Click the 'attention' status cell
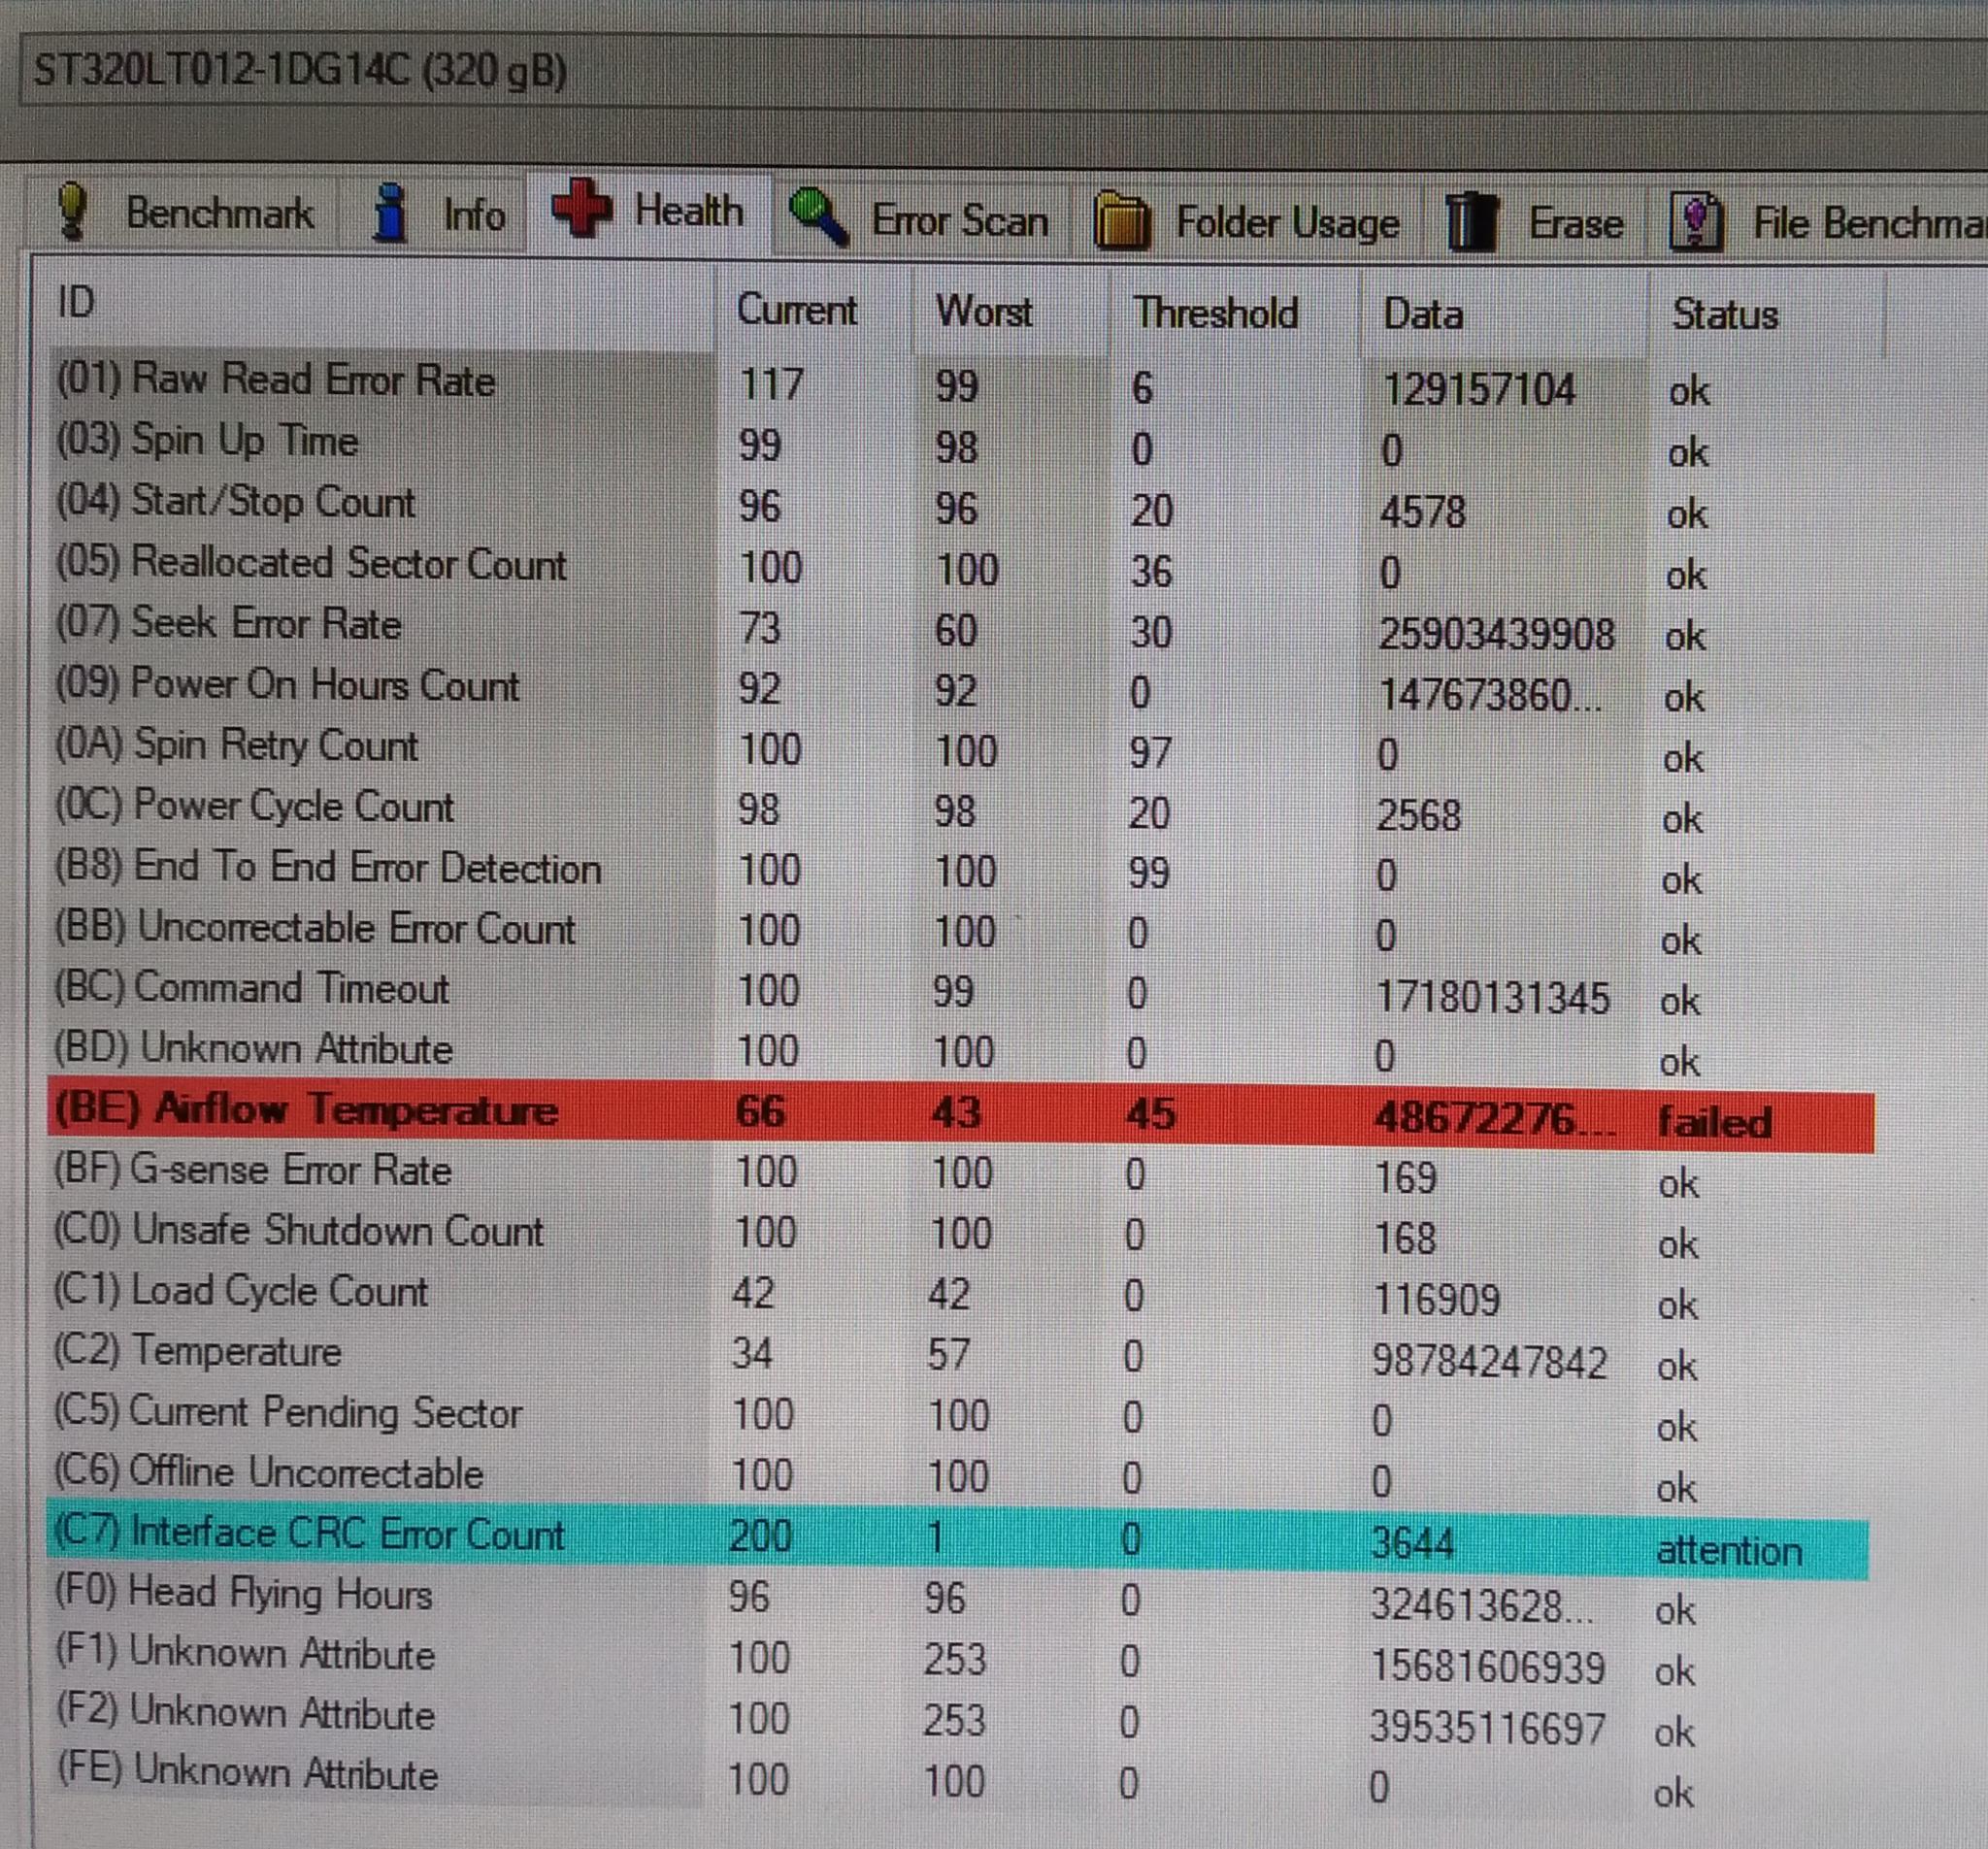The height and width of the screenshot is (1849, 1988). (x=1729, y=1550)
